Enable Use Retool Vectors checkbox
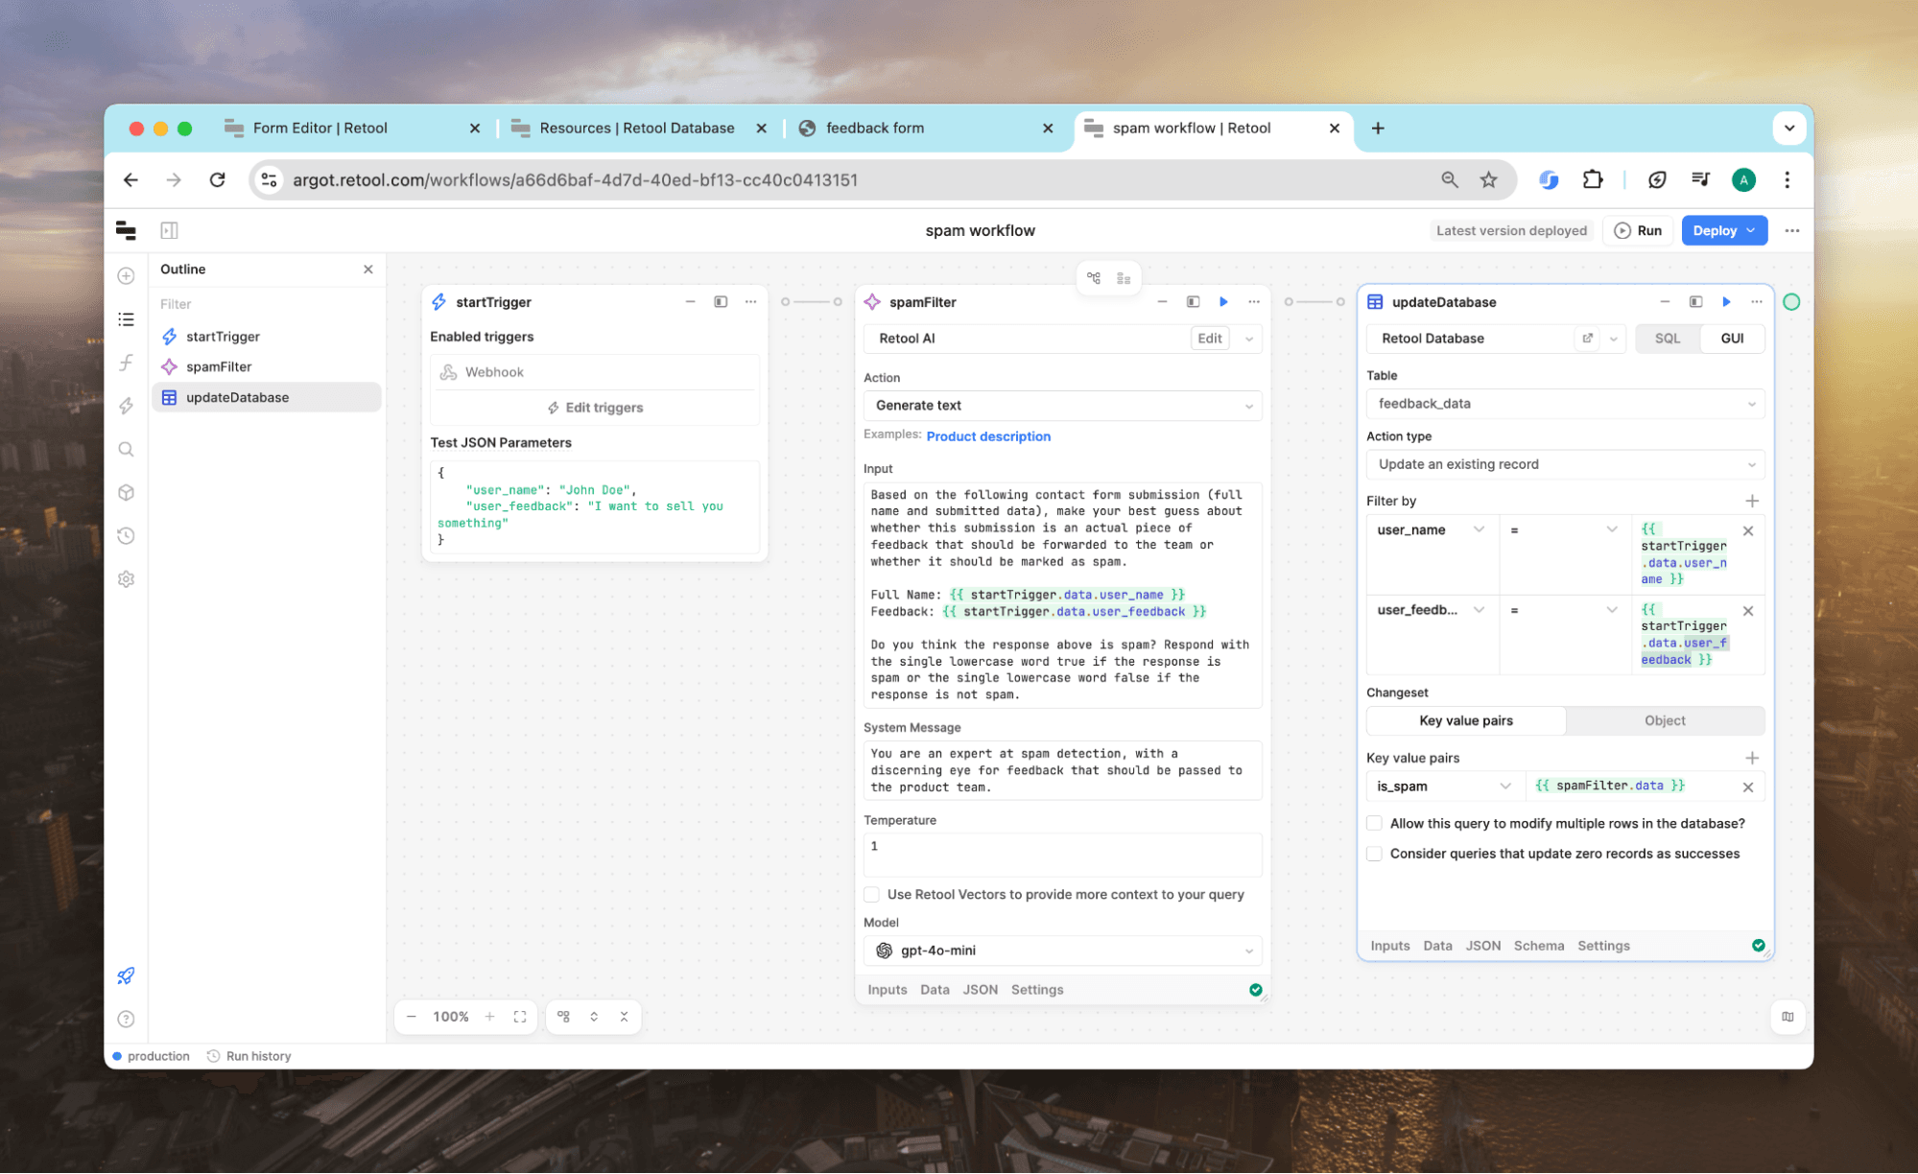1918x1174 pixels. [871, 895]
